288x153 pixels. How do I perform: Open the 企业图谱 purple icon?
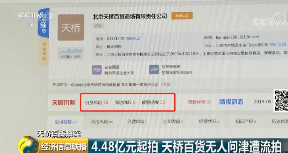click(x=97, y=70)
